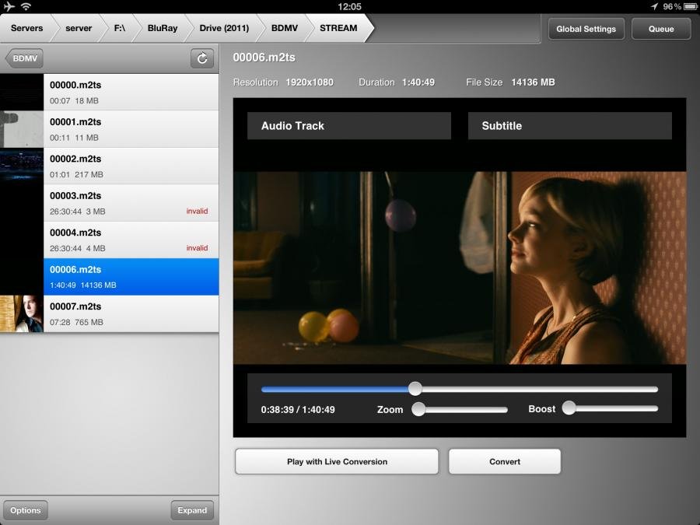Image resolution: width=700 pixels, height=525 pixels.
Task: Open Options at bottom left
Action: pyautogui.click(x=26, y=510)
